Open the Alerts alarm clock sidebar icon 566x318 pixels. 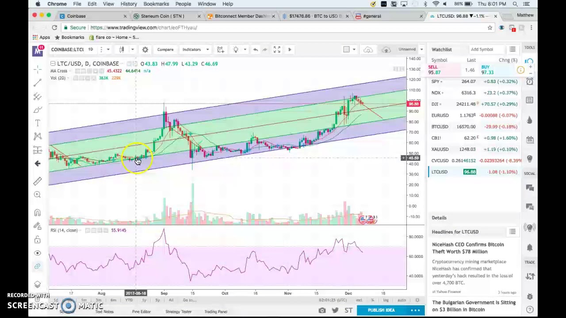[530, 81]
